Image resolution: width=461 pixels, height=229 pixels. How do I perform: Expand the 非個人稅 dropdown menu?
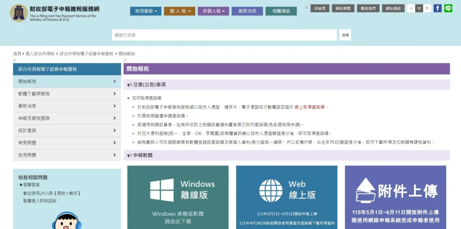(213, 11)
